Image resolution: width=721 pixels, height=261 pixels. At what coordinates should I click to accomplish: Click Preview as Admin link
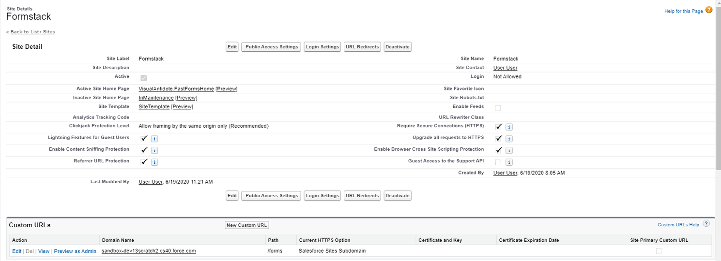coord(75,251)
